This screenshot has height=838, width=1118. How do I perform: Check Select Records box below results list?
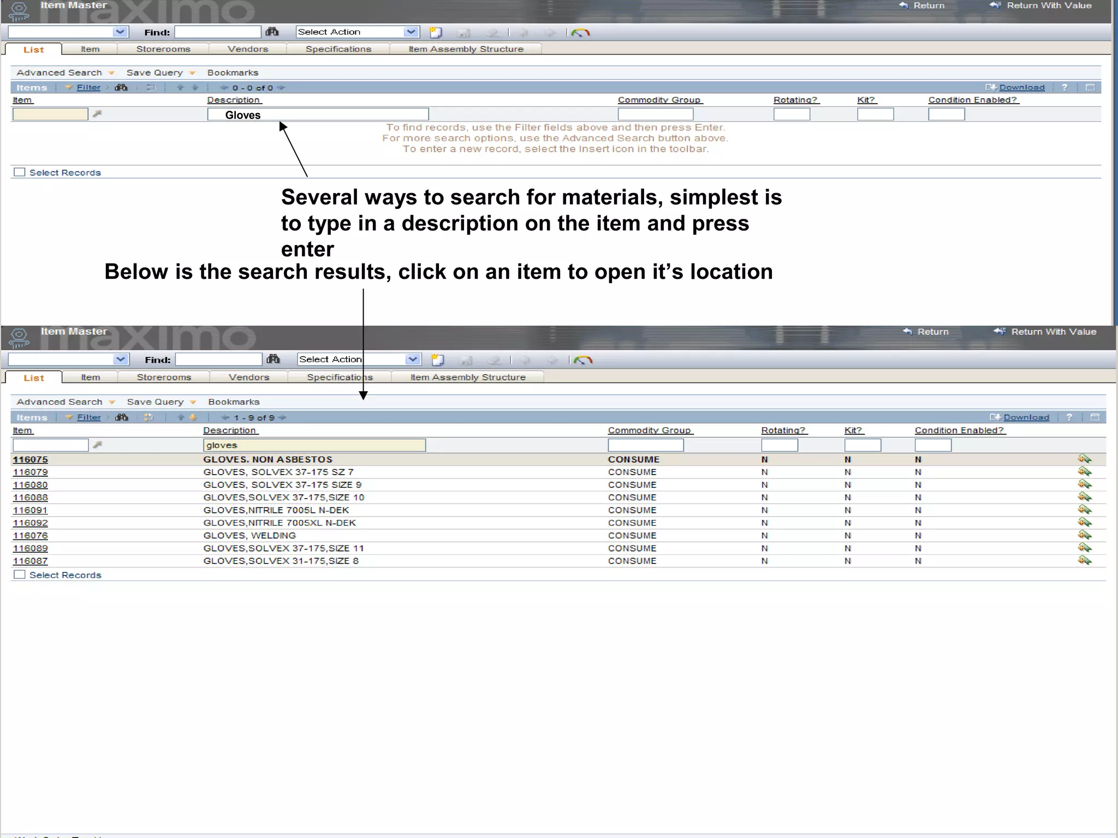pyautogui.click(x=20, y=574)
